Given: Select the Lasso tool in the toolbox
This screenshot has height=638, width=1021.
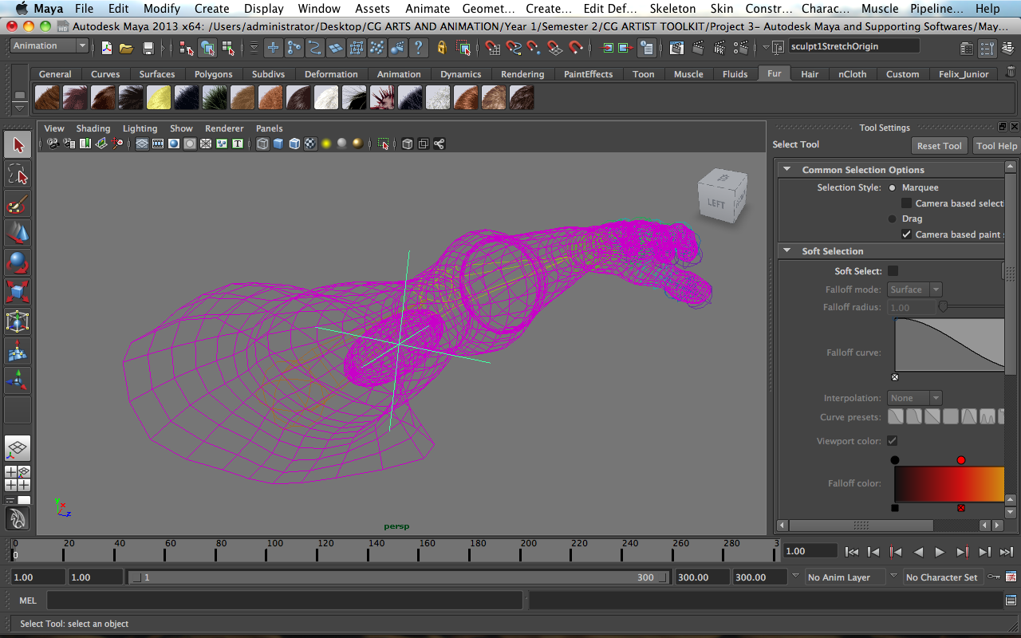Looking at the screenshot, I should pos(18,175).
